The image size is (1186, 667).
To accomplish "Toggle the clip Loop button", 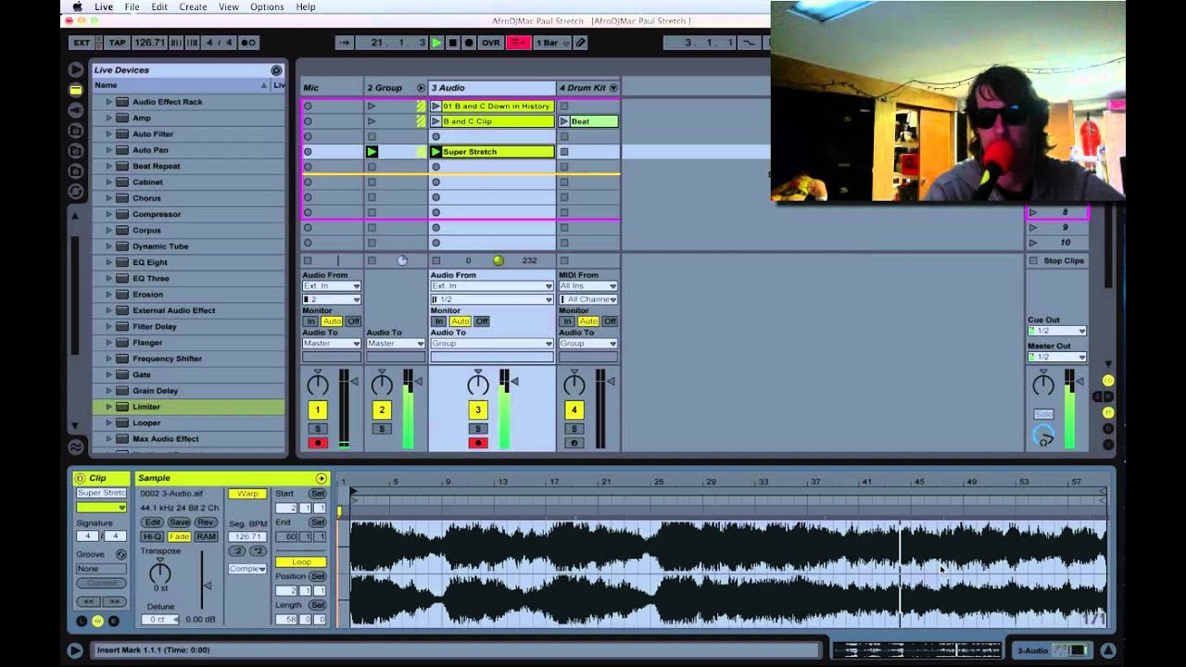I will [x=301, y=562].
